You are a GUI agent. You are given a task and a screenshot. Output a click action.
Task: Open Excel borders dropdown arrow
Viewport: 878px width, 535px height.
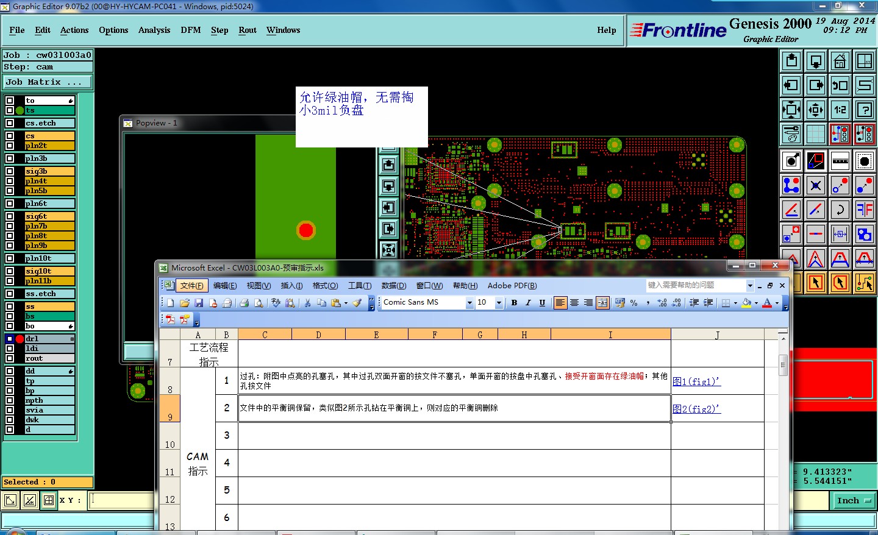click(735, 303)
